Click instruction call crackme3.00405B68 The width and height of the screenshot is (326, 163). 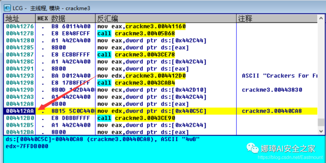pos(136,34)
